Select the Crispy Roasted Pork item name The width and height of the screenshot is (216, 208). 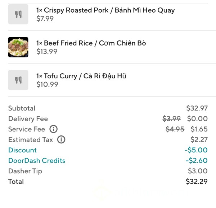(x=105, y=10)
